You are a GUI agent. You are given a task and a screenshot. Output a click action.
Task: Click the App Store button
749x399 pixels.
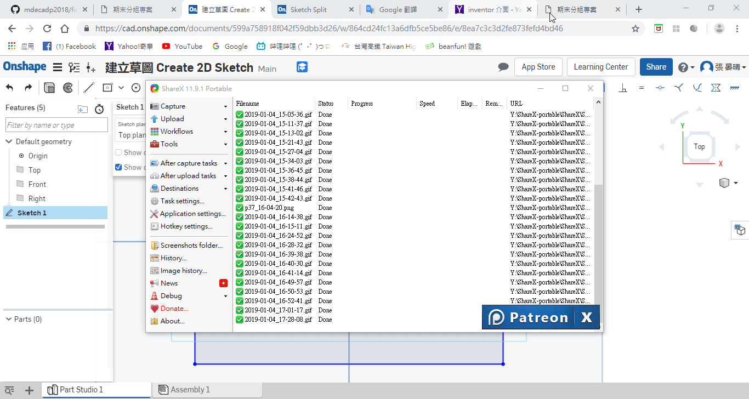point(538,67)
